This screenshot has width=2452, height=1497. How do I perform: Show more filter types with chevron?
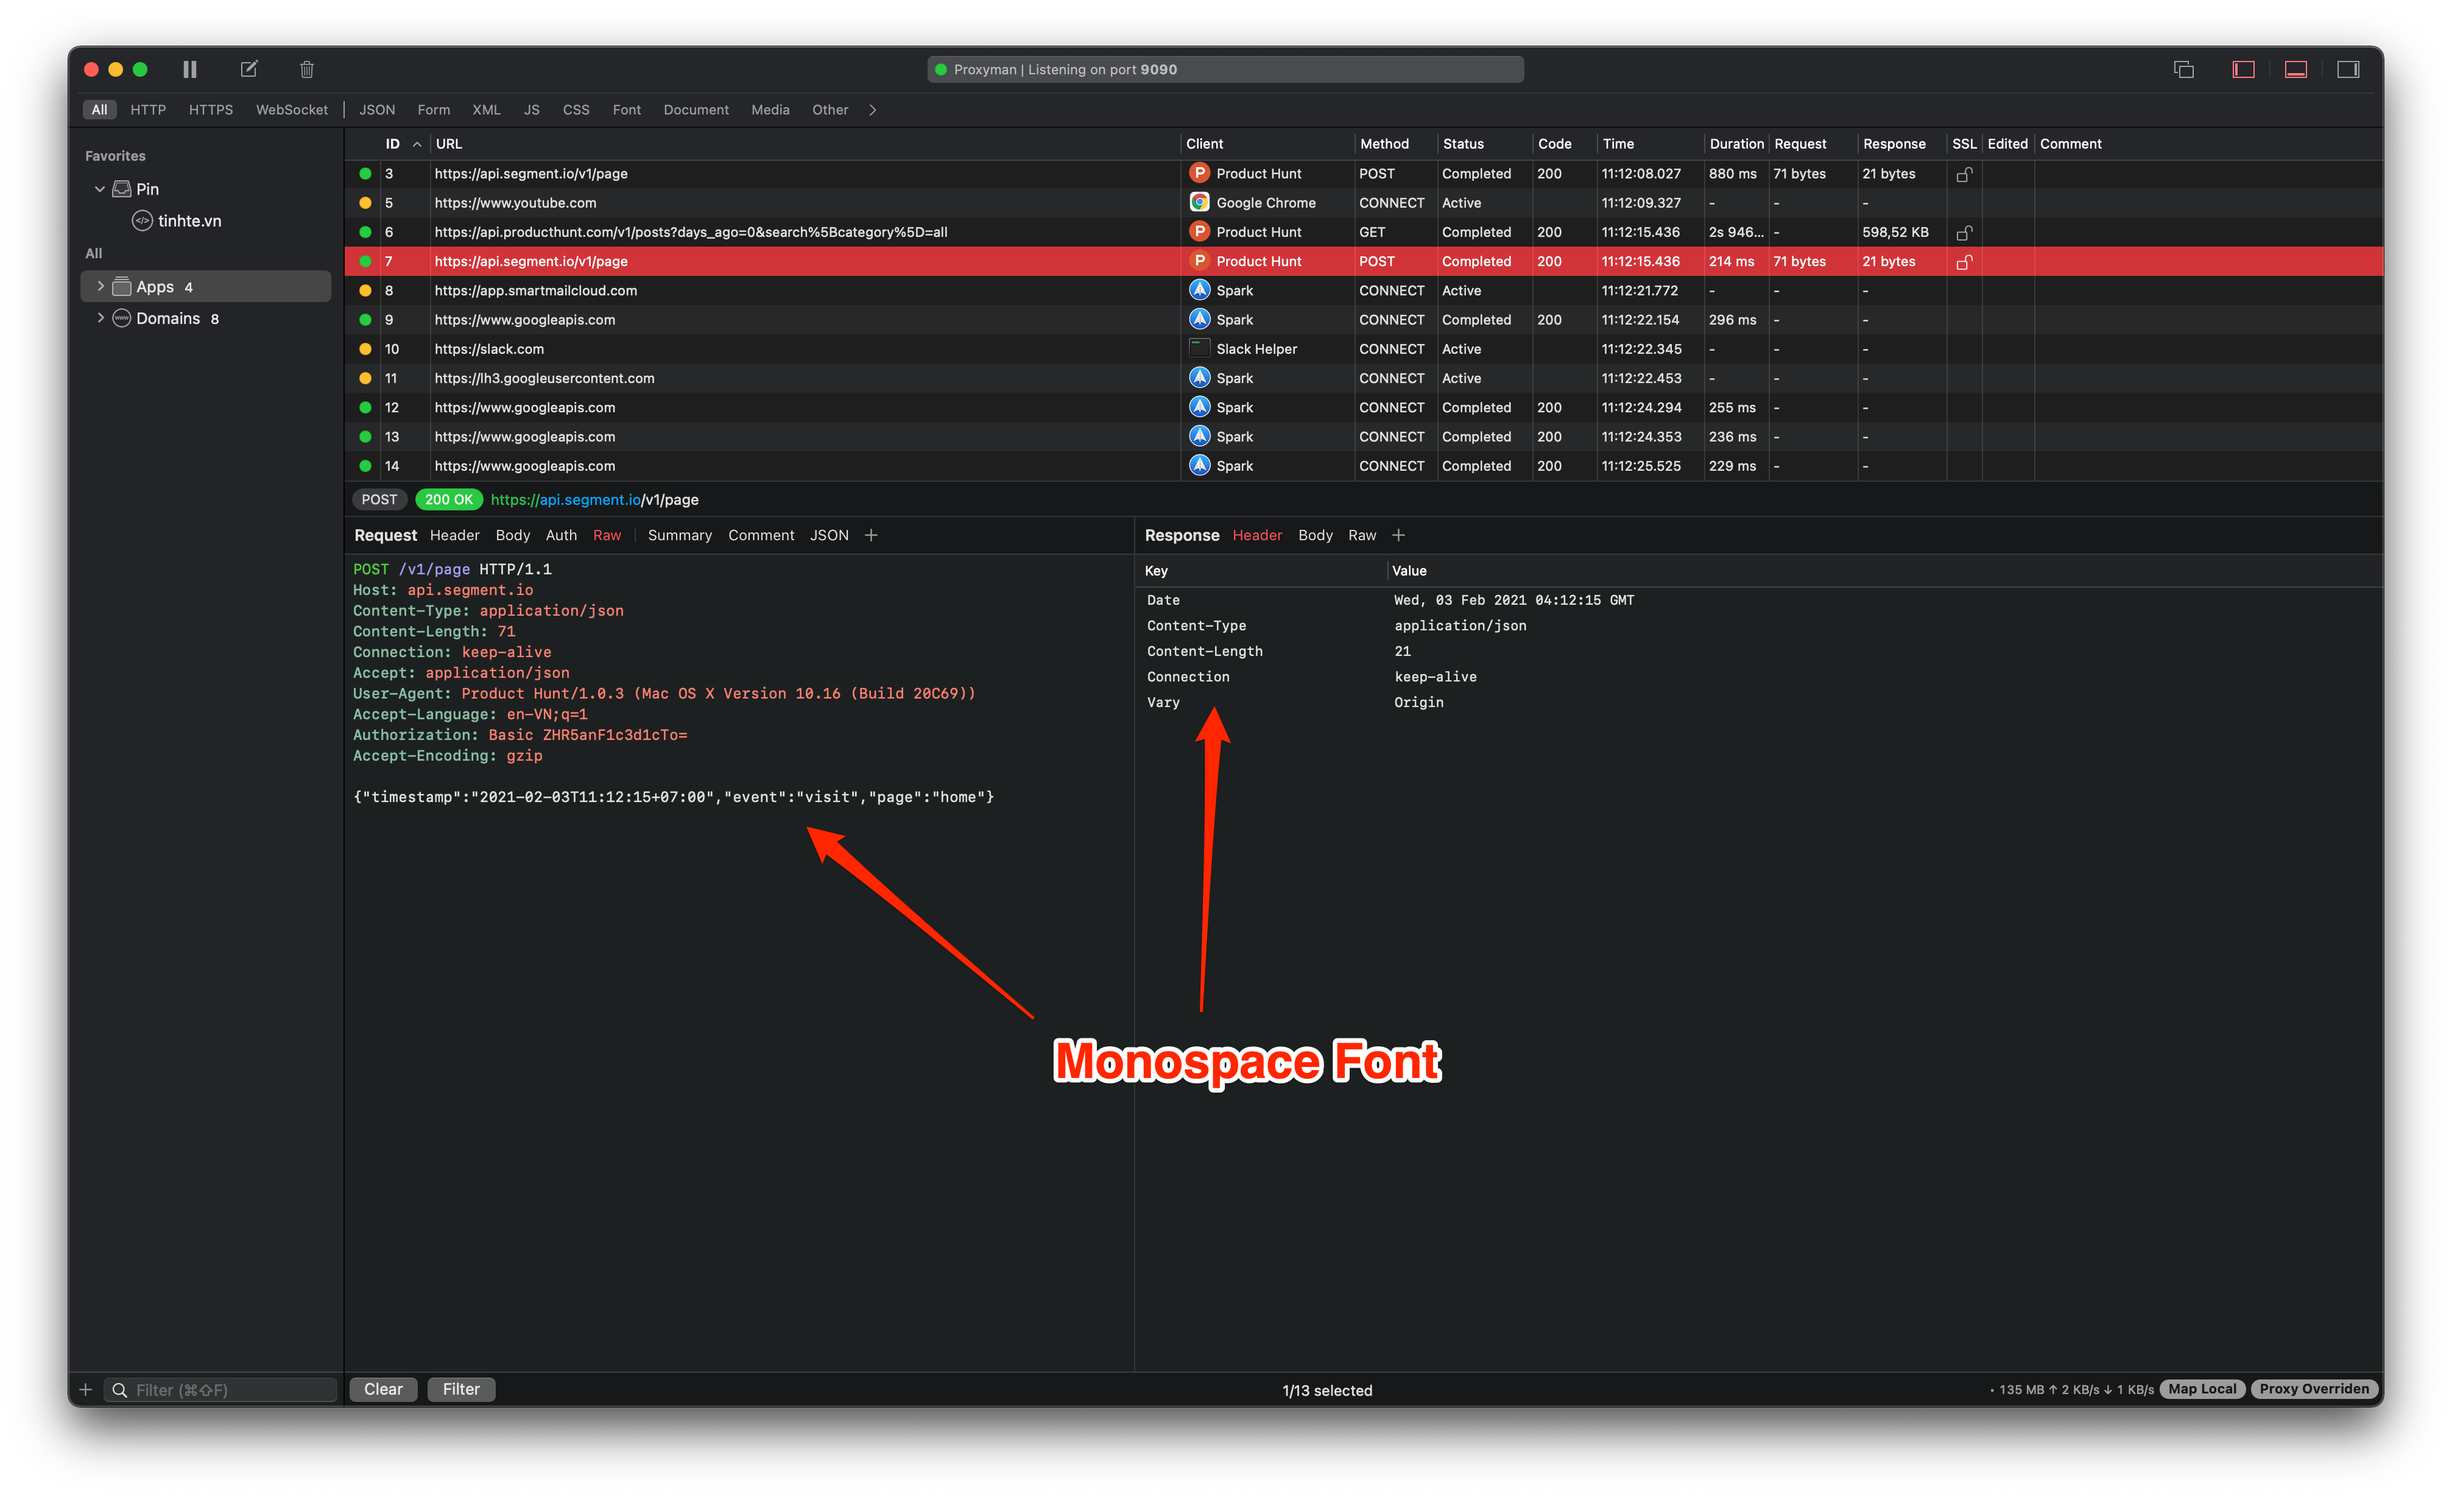pos(873,110)
